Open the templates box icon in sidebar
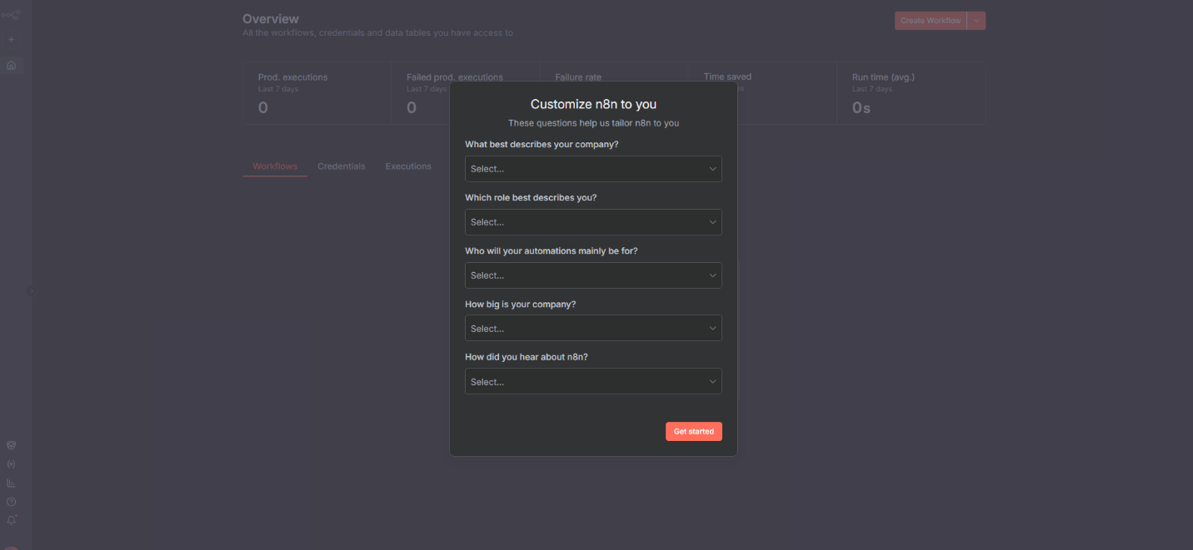The width and height of the screenshot is (1193, 550). tap(11, 445)
